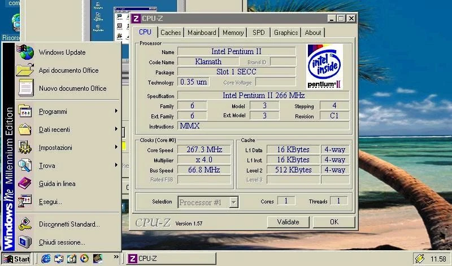The image size is (452, 266).
Task: Open the Graphics tab
Action: pyautogui.click(x=286, y=33)
